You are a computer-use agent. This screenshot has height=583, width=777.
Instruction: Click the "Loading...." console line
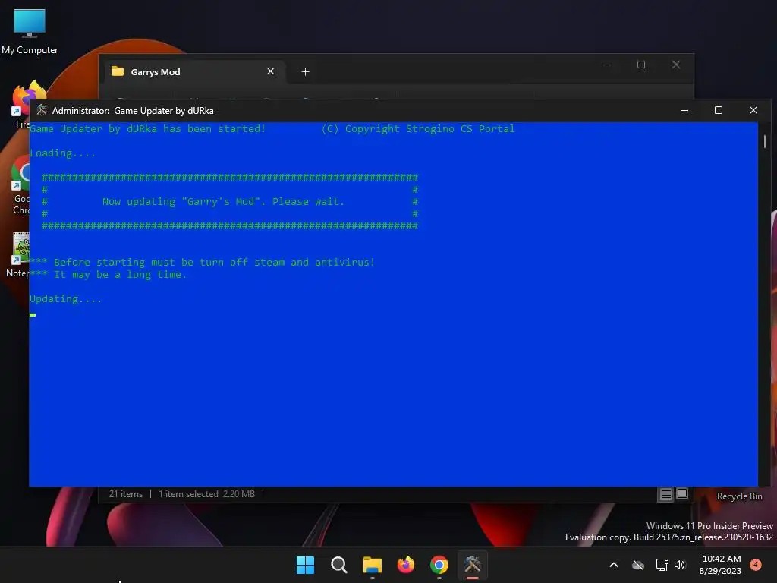(62, 153)
